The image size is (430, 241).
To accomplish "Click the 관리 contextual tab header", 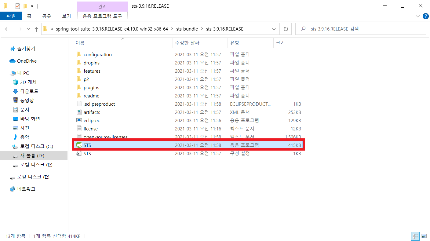I will (x=102, y=6).
